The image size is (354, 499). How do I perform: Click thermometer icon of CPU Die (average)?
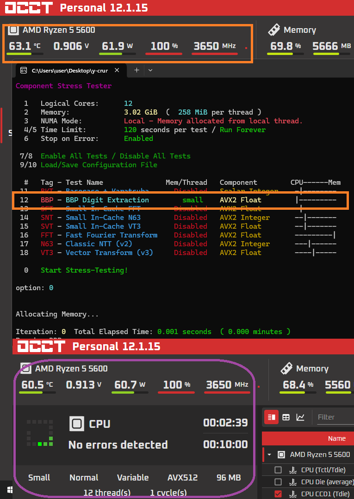click(293, 482)
